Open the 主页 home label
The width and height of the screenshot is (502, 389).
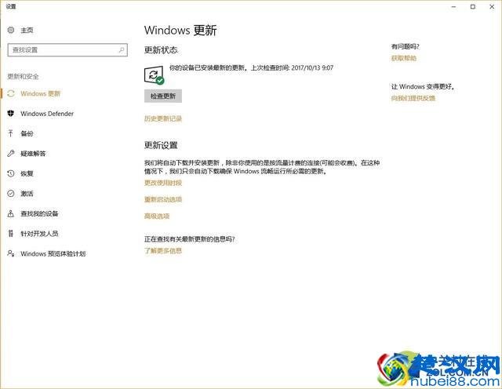click(x=27, y=30)
